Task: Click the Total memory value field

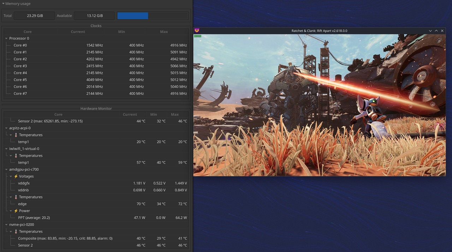Action: coord(35,16)
